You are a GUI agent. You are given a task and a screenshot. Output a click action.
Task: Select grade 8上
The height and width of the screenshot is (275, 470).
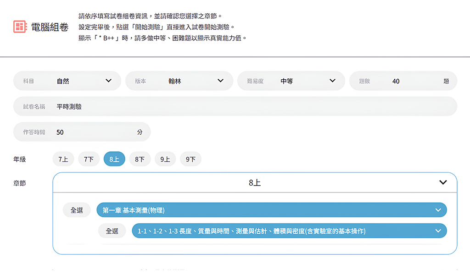coord(114,159)
